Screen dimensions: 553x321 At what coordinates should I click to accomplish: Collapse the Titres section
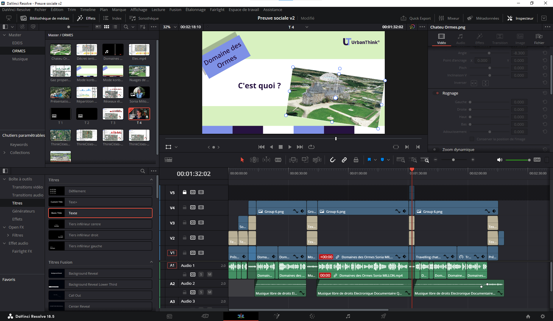[151, 180]
